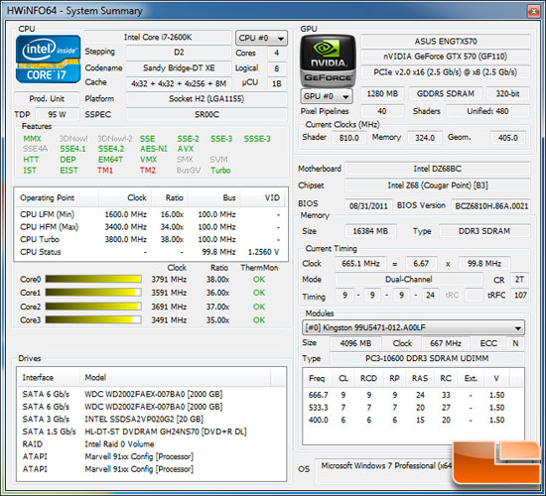
Task: Click the ASUS ENGTX570 field
Action: point(446,42)
